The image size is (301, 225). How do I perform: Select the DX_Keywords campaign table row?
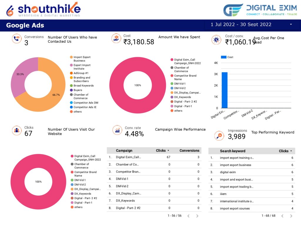[x=154, y=200]
